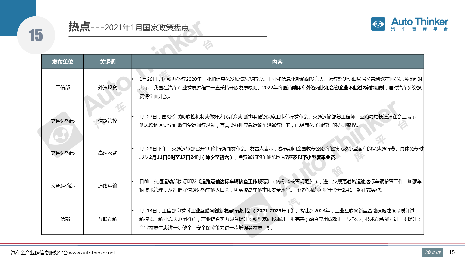Screen dimensions: 465x262
Task: Open the www.autothinker.net footer link
Action: click(92, 253)
